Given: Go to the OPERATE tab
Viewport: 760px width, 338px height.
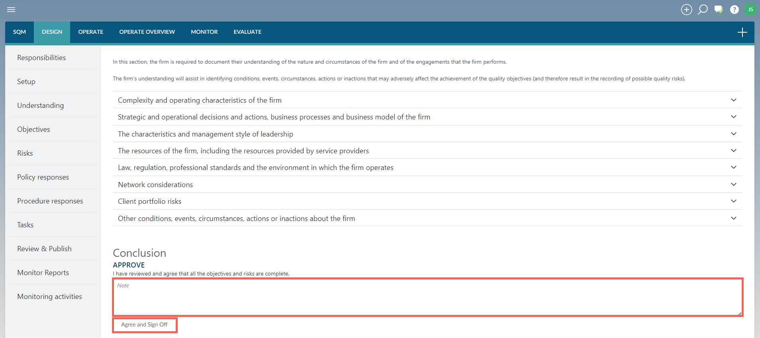Looking at the screenshot, I should 91,32.
